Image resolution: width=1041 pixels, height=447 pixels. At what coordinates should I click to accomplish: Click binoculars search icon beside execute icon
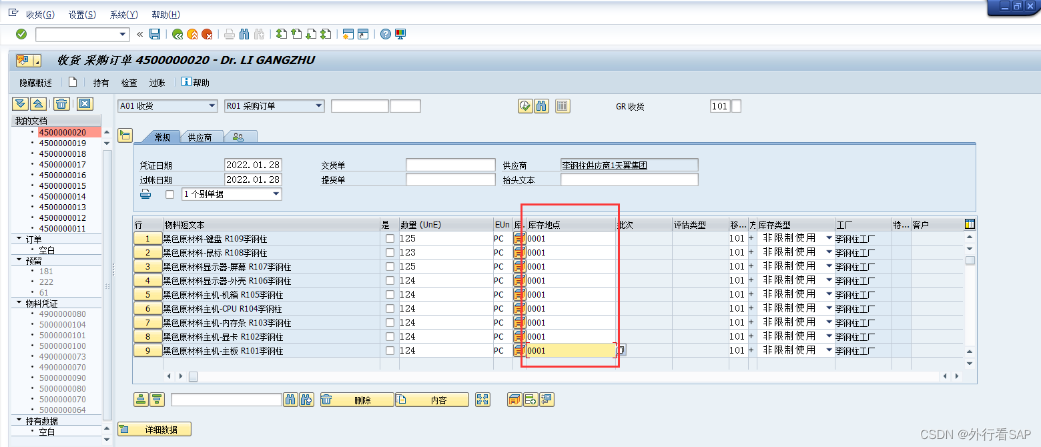tap(541, 106)
